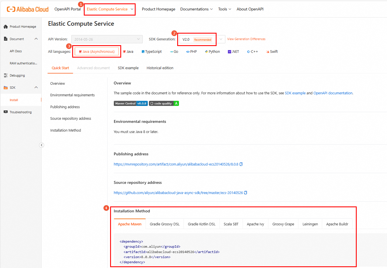Click the version 8.0.8 line in code block

click(x=147, y=257)
